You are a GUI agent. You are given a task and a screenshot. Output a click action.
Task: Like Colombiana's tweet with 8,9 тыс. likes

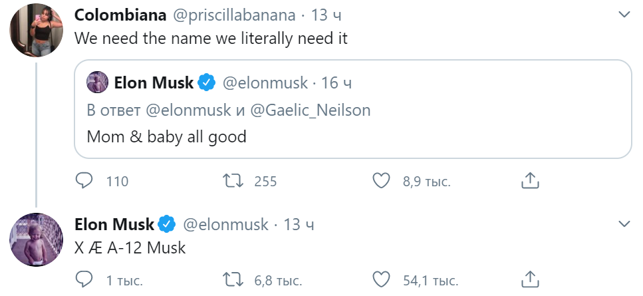381,180
